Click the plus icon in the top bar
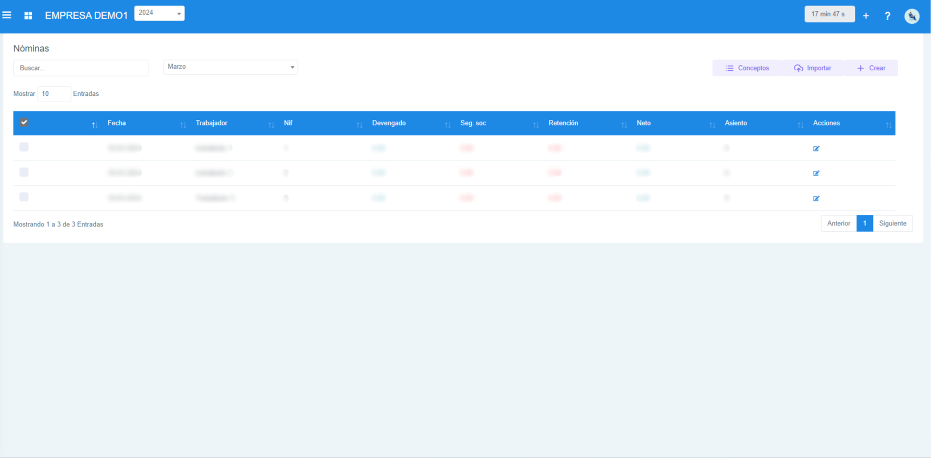Screen dimensions: 931x458 (x=866, y=16)
